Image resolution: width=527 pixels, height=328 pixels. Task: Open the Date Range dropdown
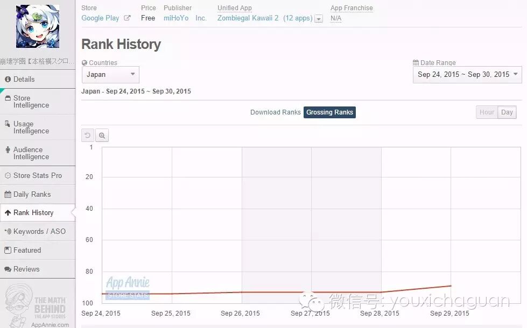(467, 75)
